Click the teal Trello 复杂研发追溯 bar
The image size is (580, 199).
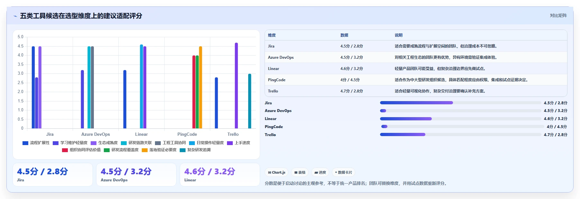click(249, 101)
